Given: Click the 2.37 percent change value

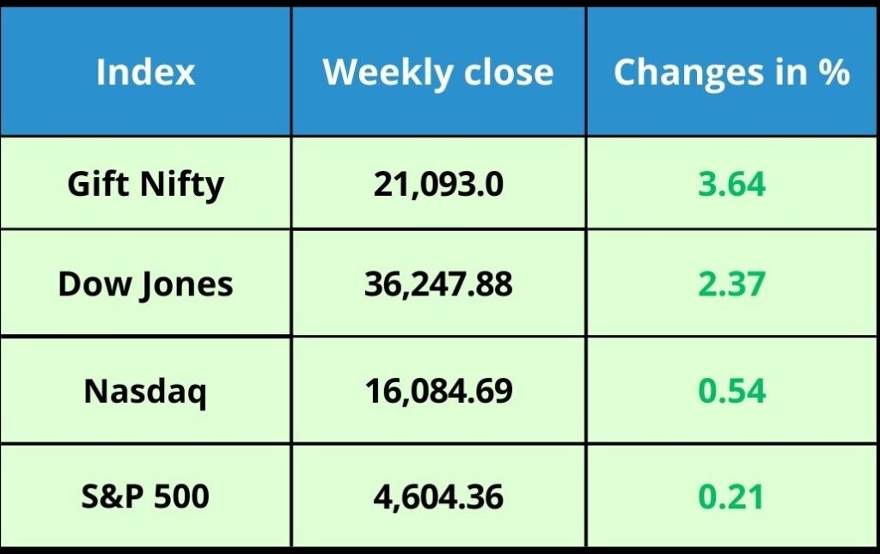Looking at the screenshot, I should [732, 284].
